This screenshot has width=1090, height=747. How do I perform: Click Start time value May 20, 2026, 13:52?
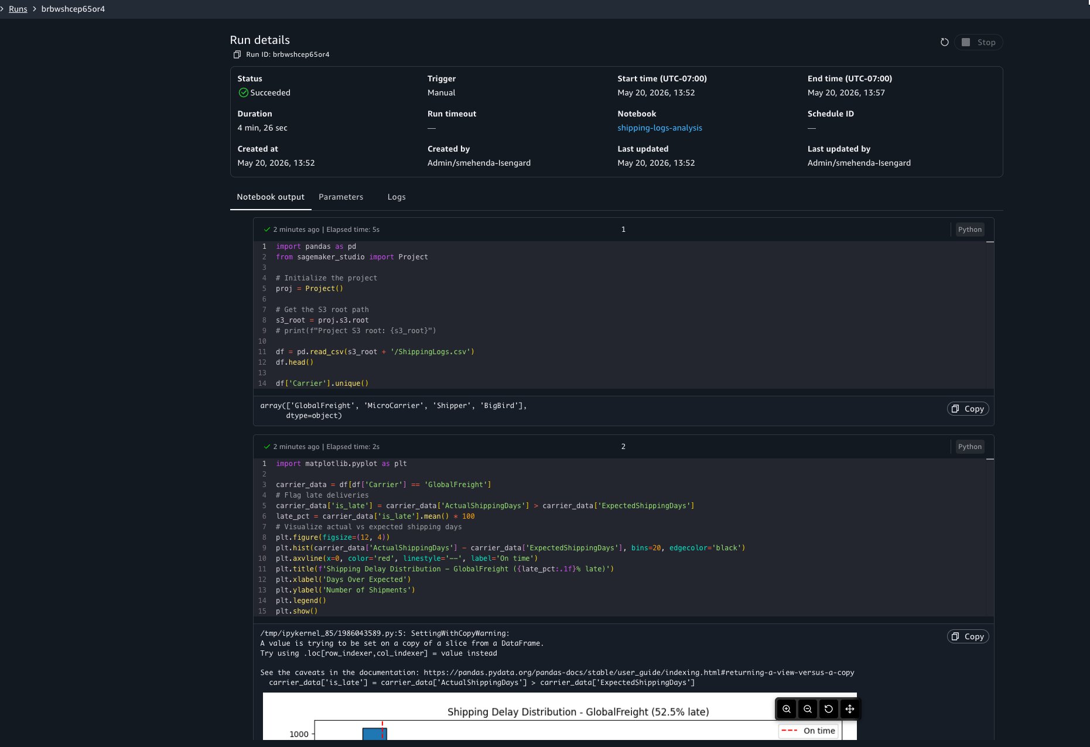click(x=656, y=92)
